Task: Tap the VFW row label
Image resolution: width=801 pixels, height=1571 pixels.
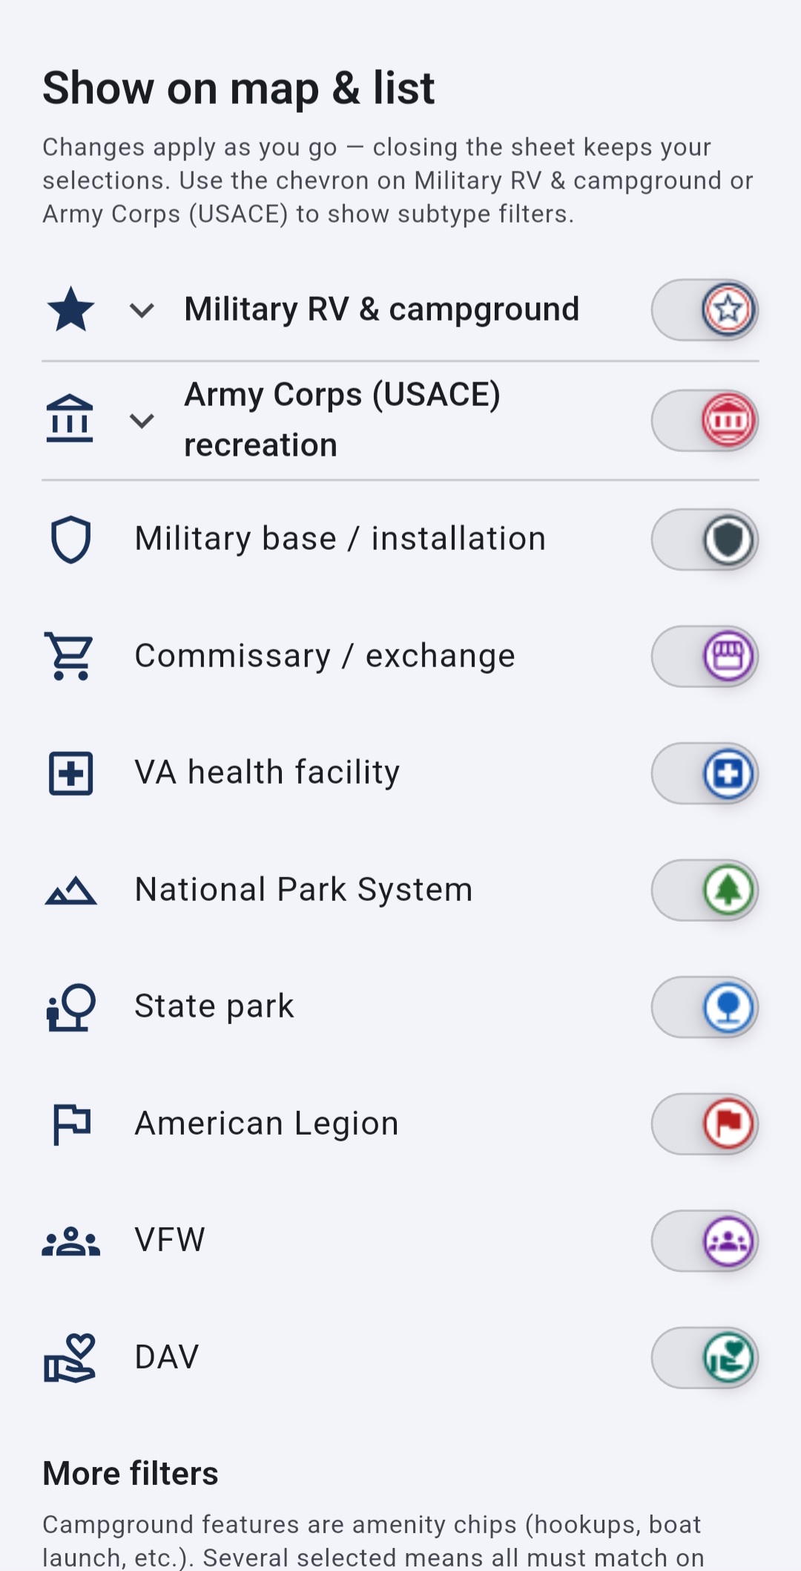Action: (x=170, y=1240)
